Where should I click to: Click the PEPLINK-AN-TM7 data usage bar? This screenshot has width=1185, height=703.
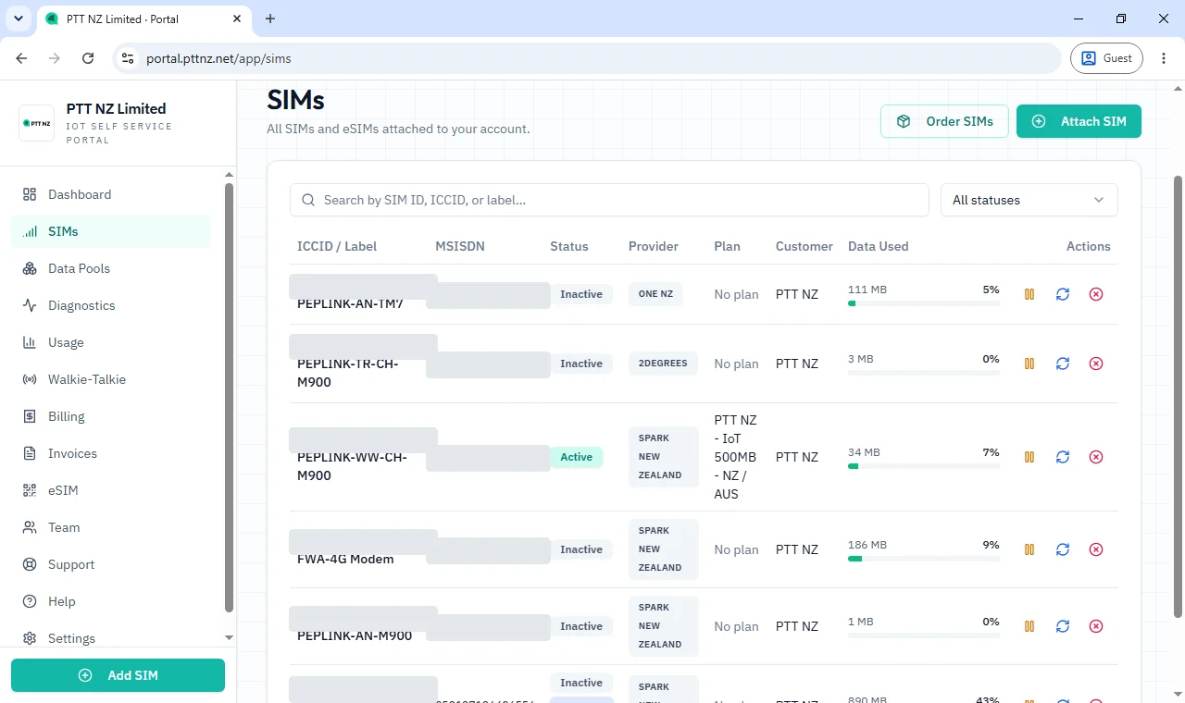pyautogui.click(x=924, y=303)
